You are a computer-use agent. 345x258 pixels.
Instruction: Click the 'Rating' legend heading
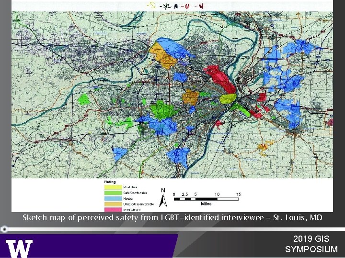click(x=110, y=182)
